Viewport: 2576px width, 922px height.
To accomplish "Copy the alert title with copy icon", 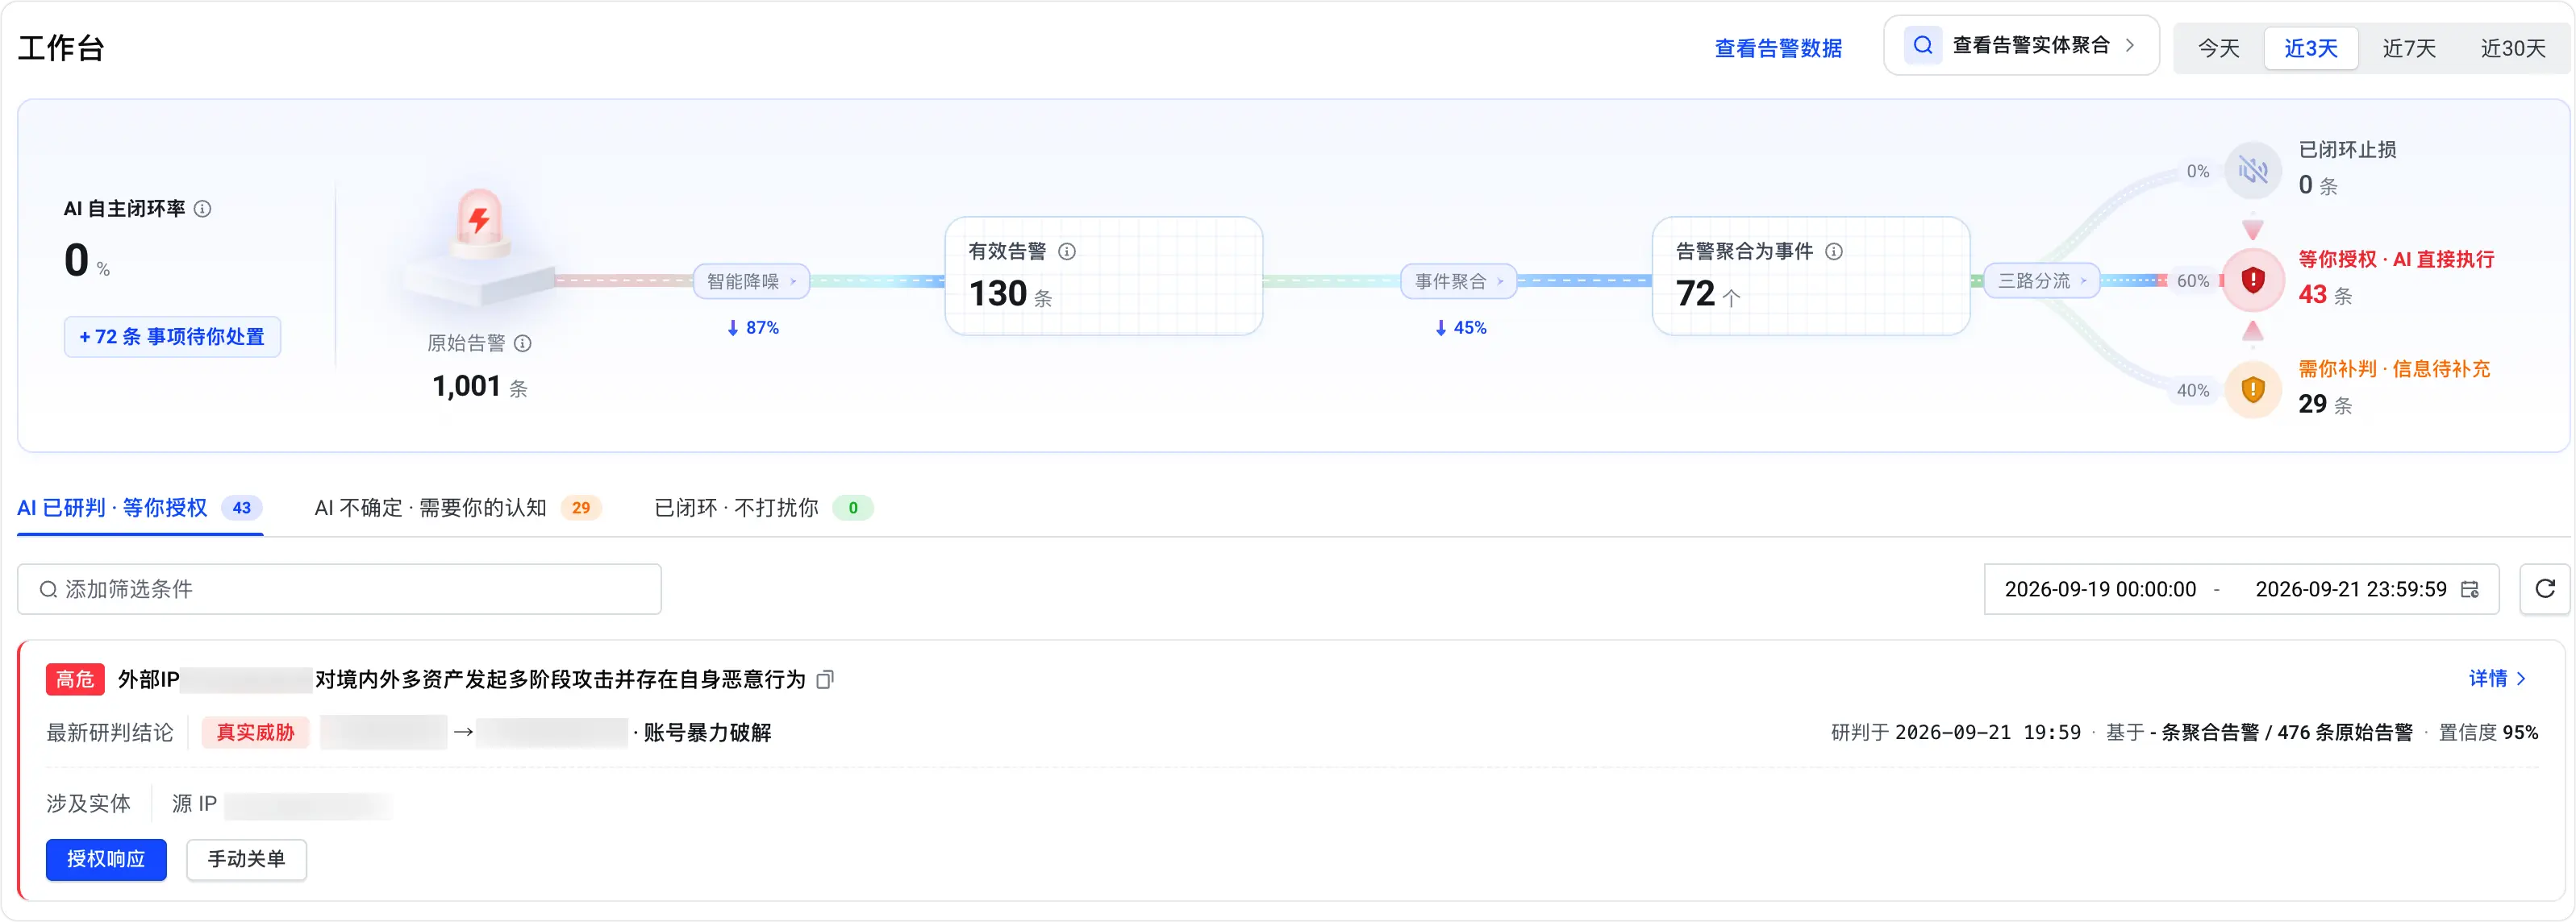I will tap(825, 680).
